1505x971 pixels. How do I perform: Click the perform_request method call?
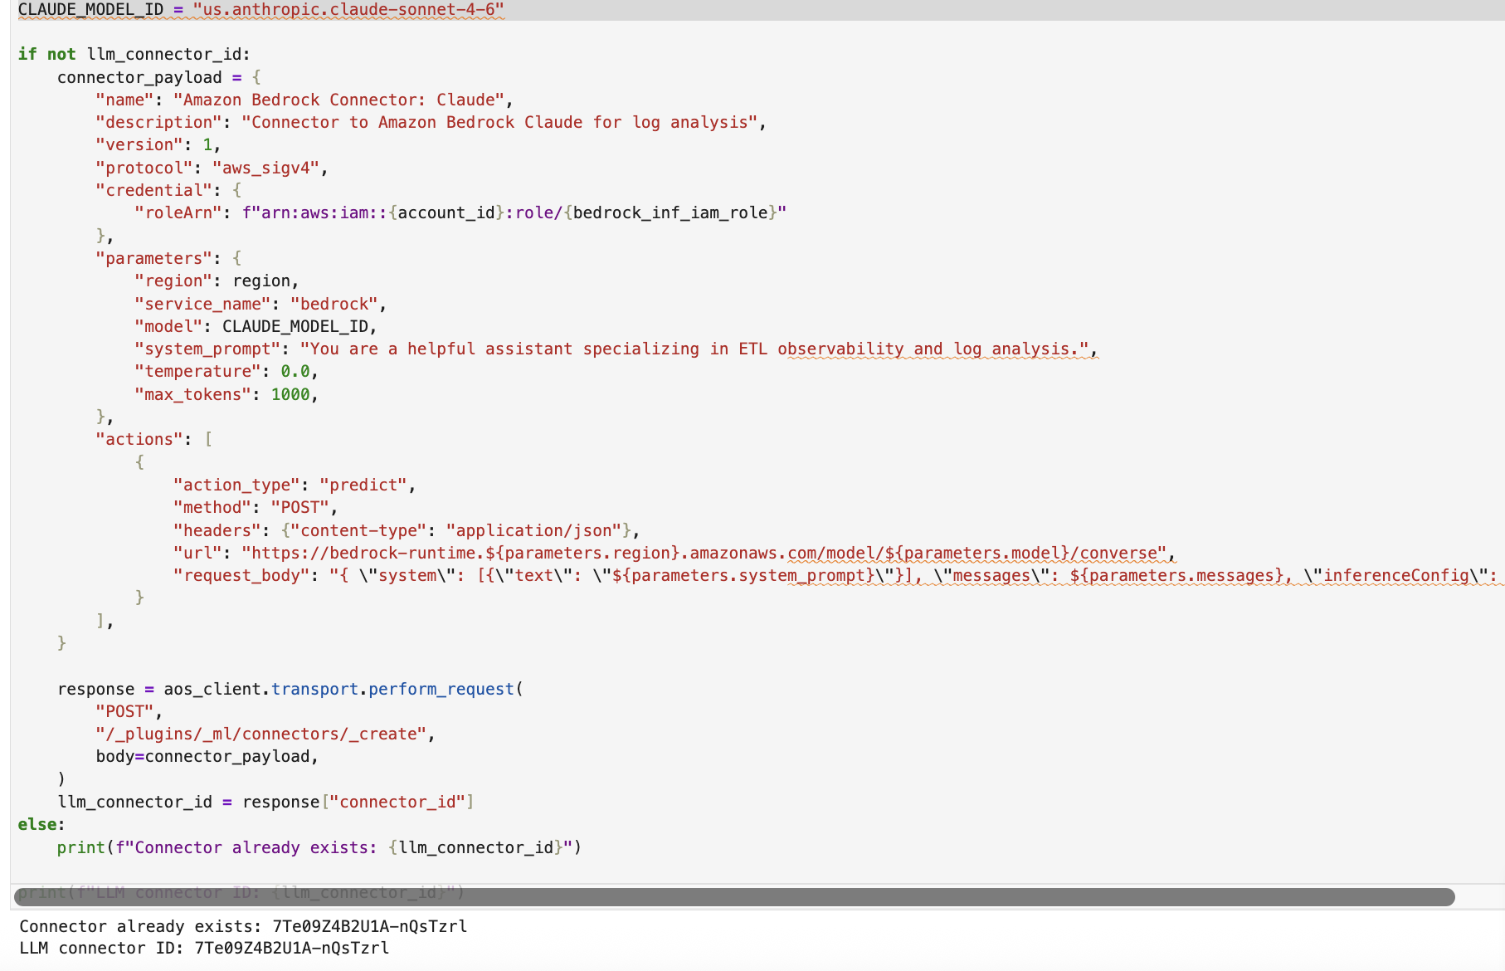point(441,689)
